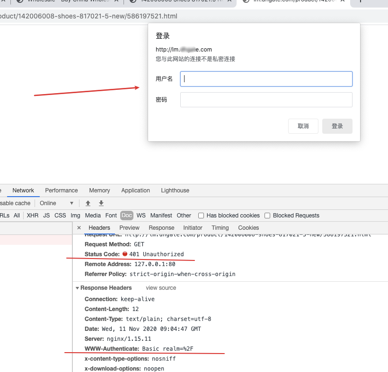Click the Server nginx/1.15.11 header
This screenshot has height=372, width=388.
[x=118, y=339]
